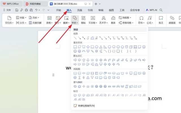This screenshot has width=181, height=113.
Task: Pick the S-curve line shape
Action: coord(88,38)
